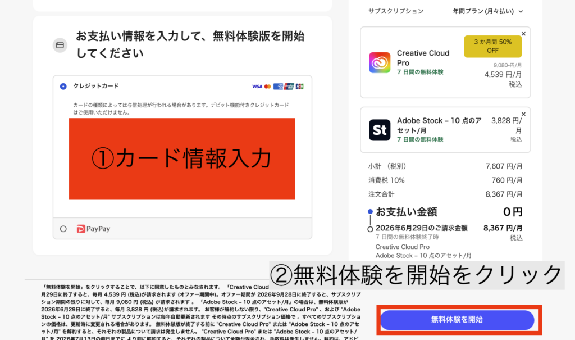The height and width of the screenshot is (340, 575).
Task: Click the credit card icon beside payment heading
Action: click(x=60, y=45)
